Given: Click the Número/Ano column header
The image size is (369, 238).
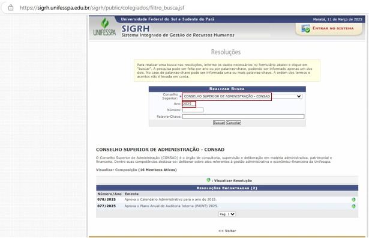Looking at the screenshot, I should (x=109, y=194).
